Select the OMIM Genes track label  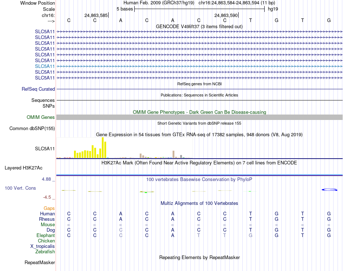(40, 117)
